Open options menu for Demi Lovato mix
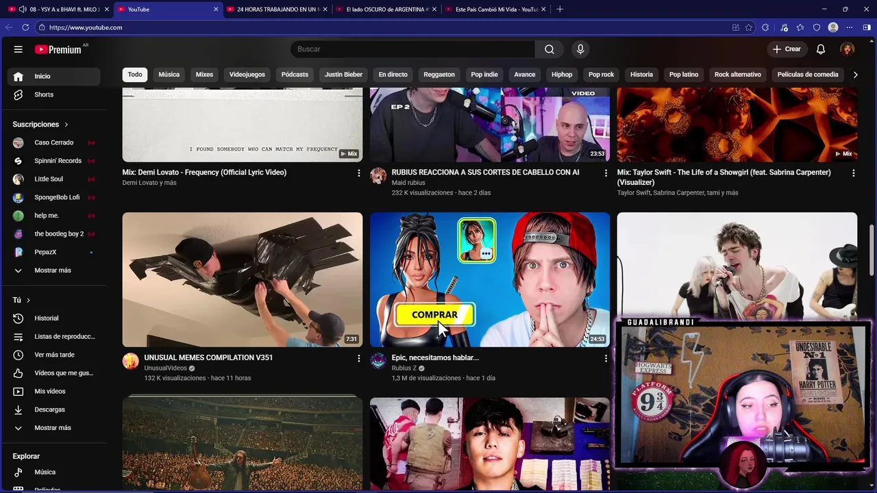Viewport: 877px width, 493px height. tap(358, 173)
